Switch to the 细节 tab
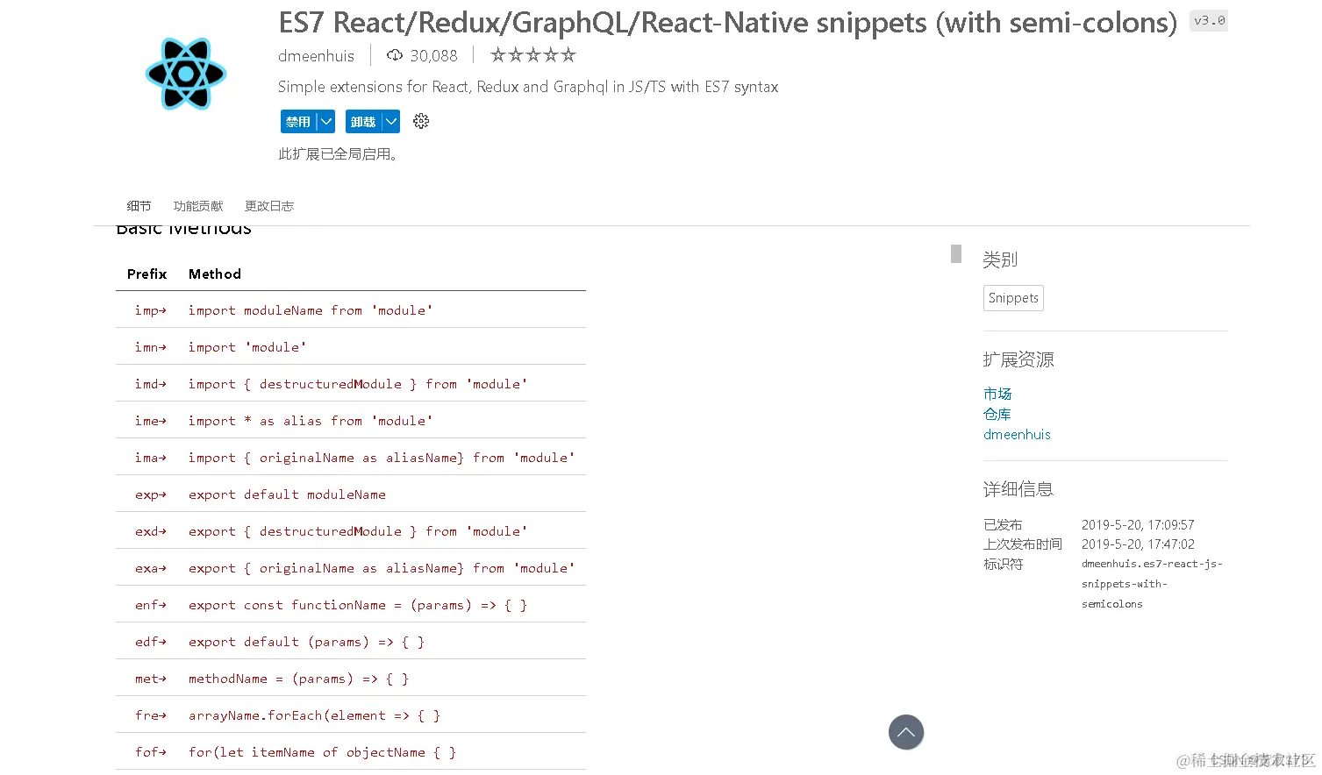 click(139, 206)
